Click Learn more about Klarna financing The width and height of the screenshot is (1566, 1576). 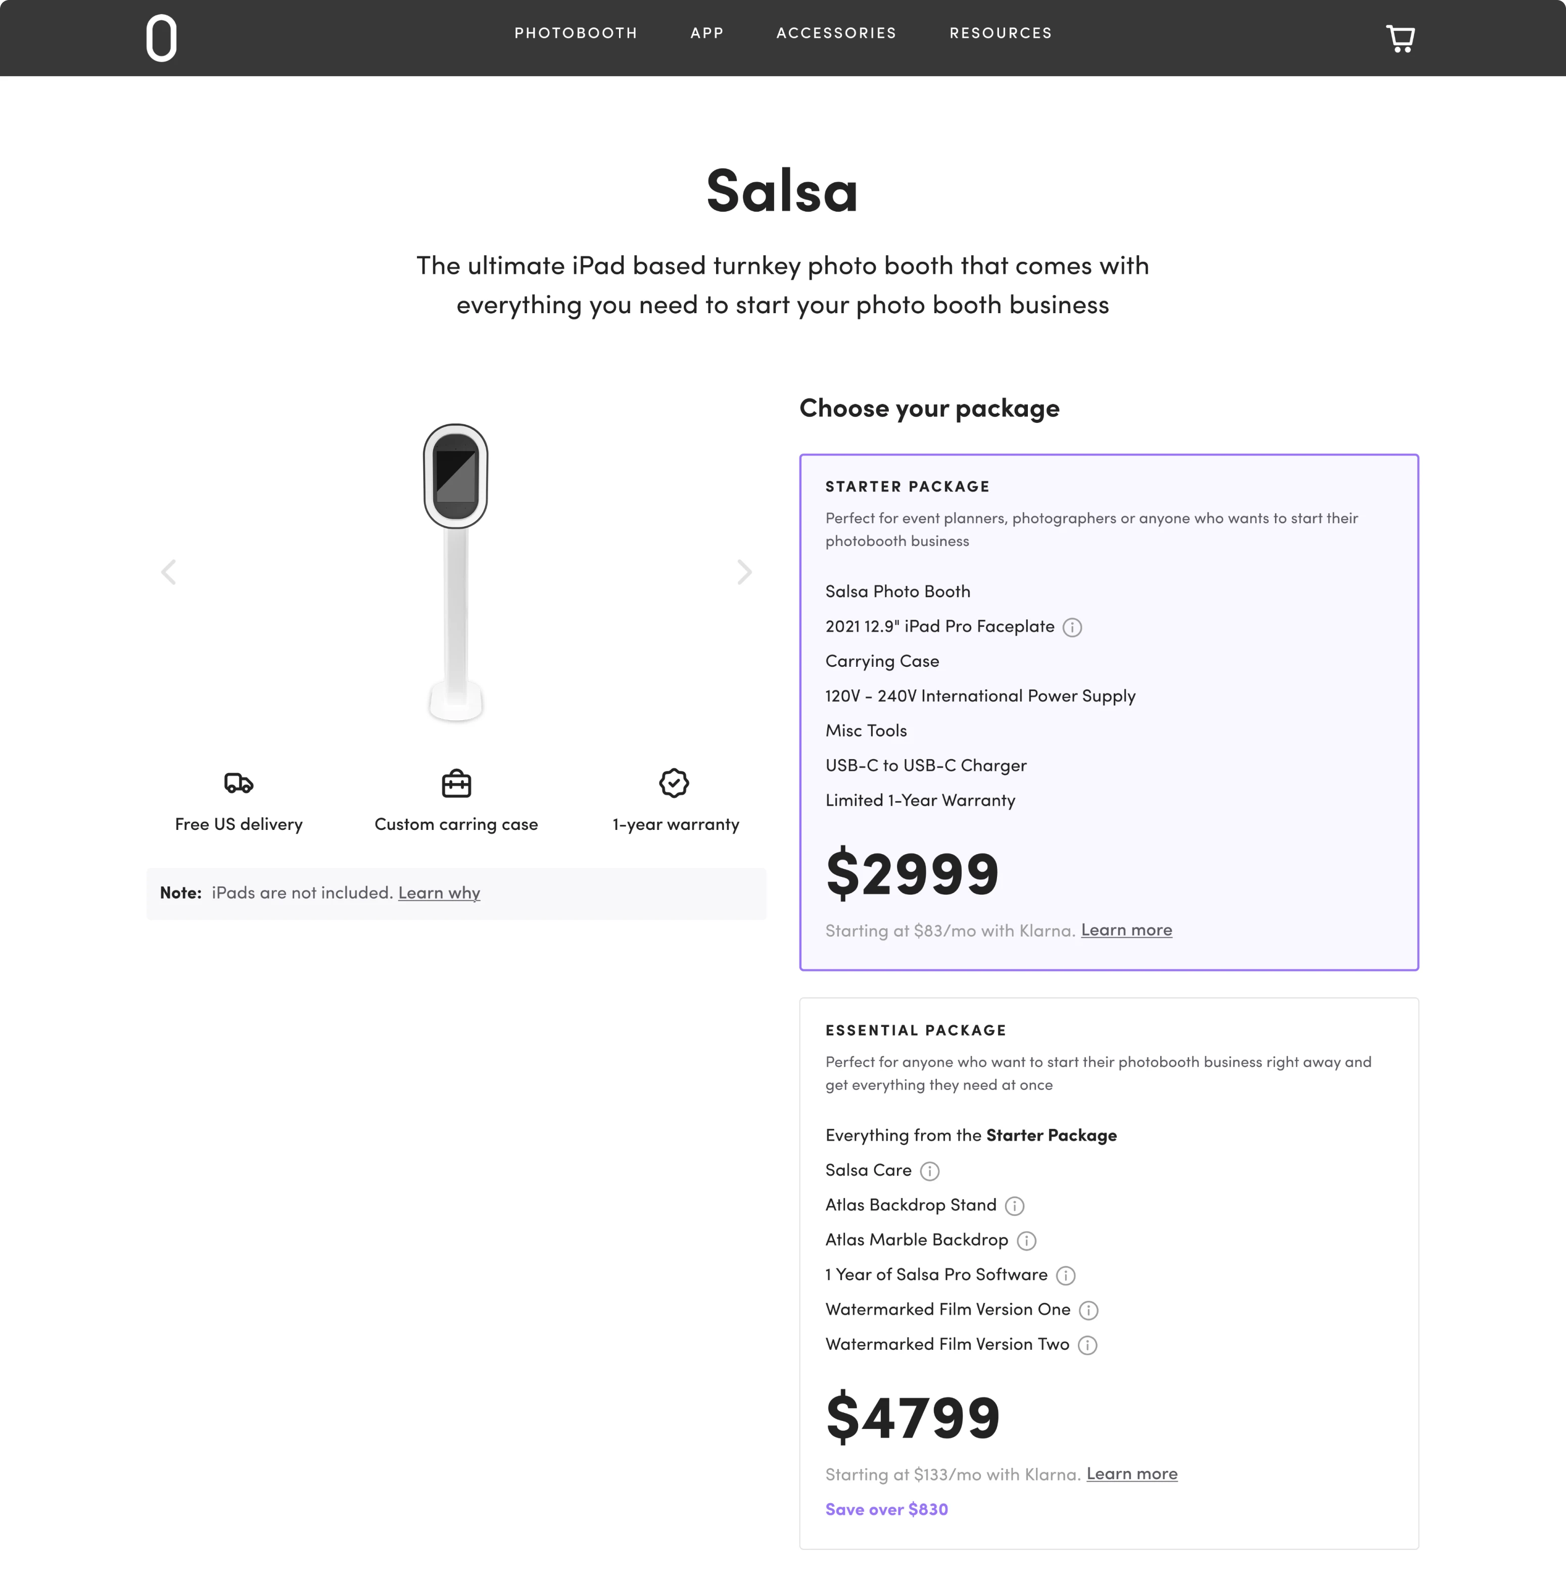(x=1125, y=930)
